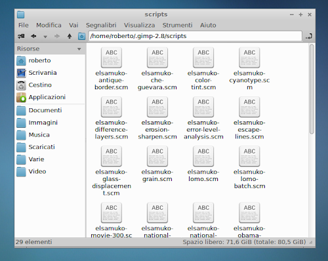Select elsamuko-obama file icon

pos(249,213)
